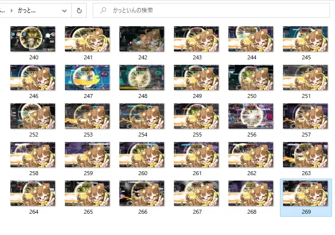Click the かっといんの検索 search field
This screenshot has height=235, width=335.
tap(211, 10)
